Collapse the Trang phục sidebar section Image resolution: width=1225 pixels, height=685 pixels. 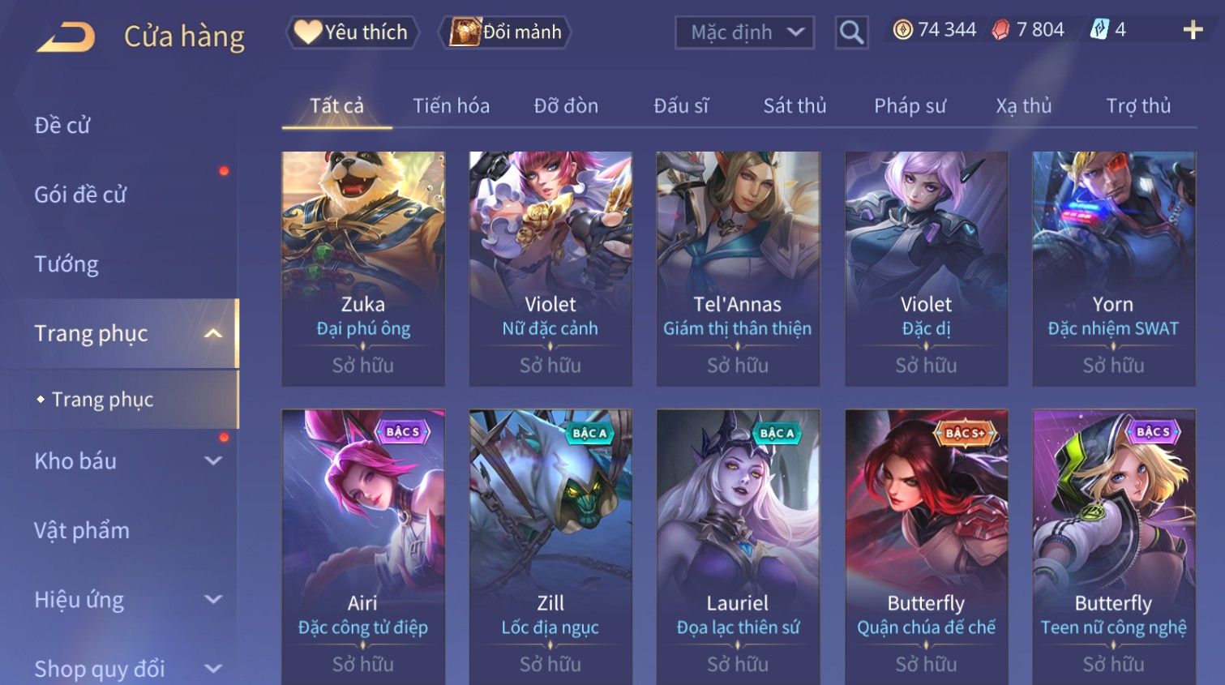tap(213, 333)
